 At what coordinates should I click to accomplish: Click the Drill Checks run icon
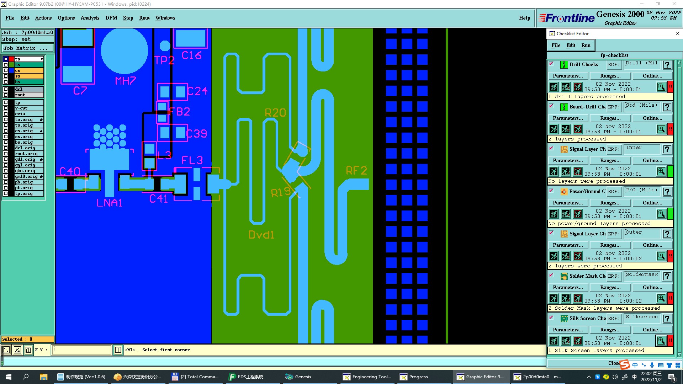(x=554, y=87)
